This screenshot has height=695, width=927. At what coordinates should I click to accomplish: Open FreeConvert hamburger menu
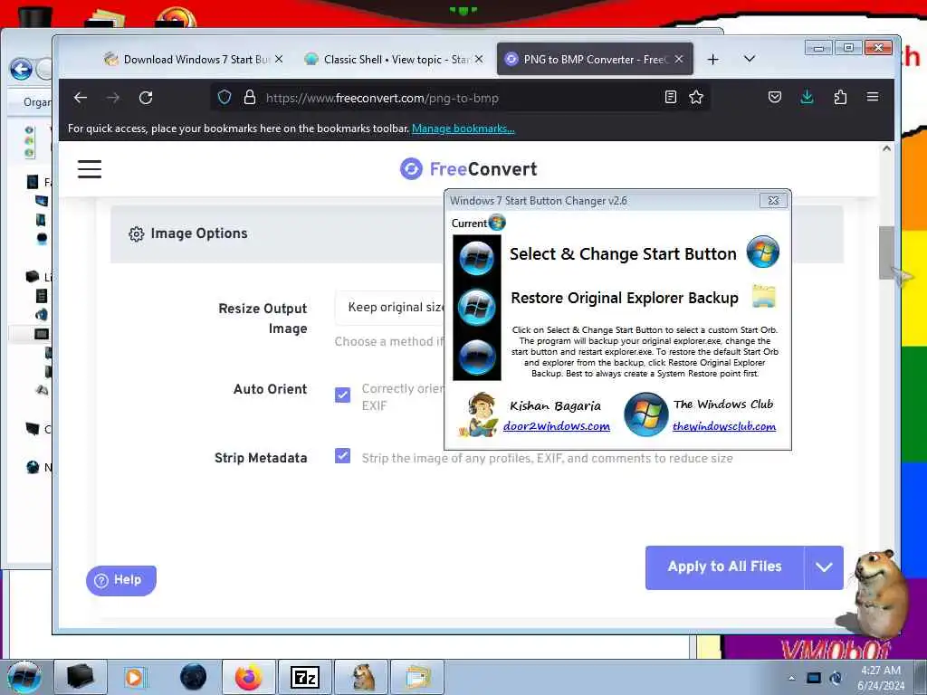click(x=90, y=169)
